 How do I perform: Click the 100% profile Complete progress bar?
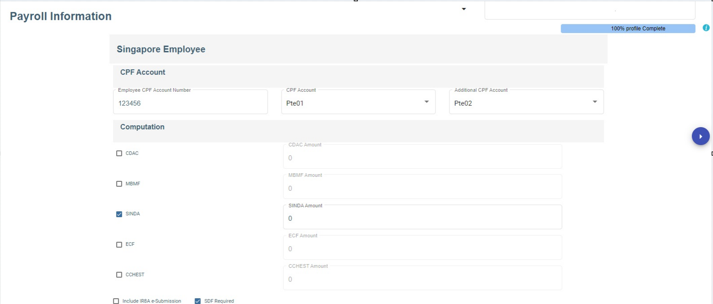coord(627,29)
